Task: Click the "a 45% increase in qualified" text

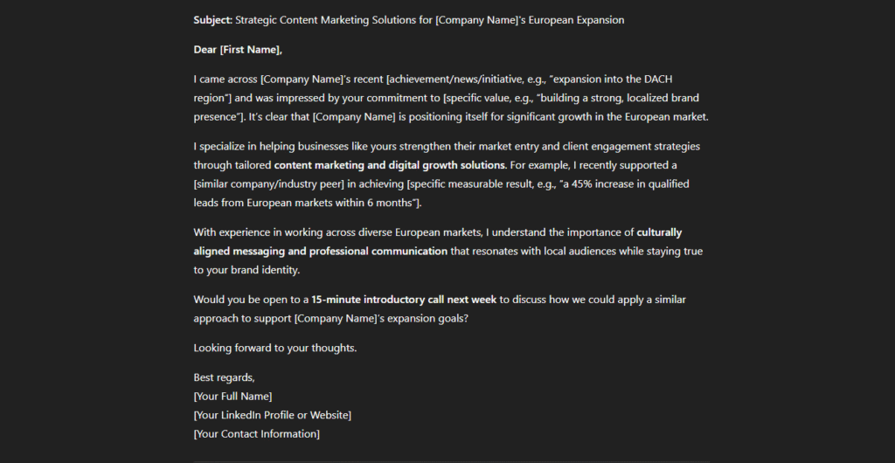Action: (626, 184)
